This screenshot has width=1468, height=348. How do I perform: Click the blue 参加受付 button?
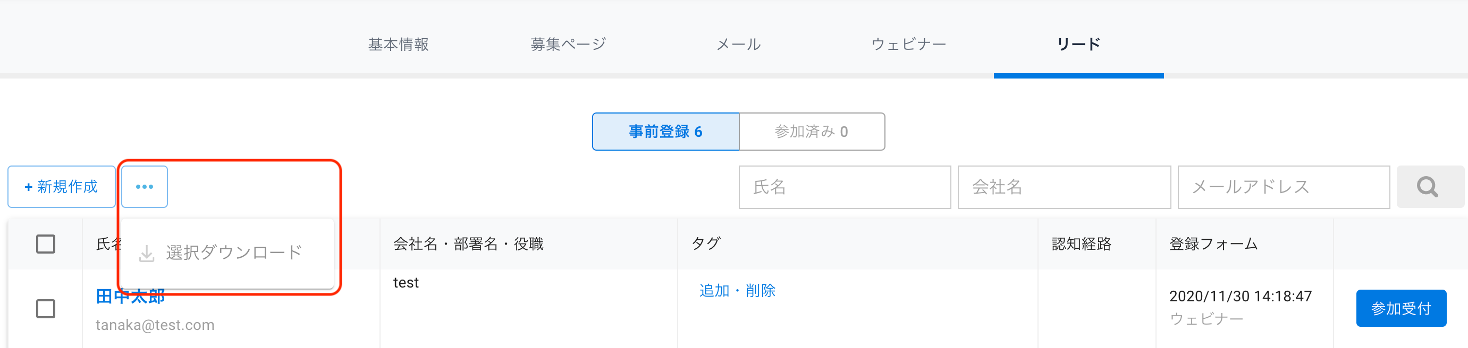tap(1400, 308)
